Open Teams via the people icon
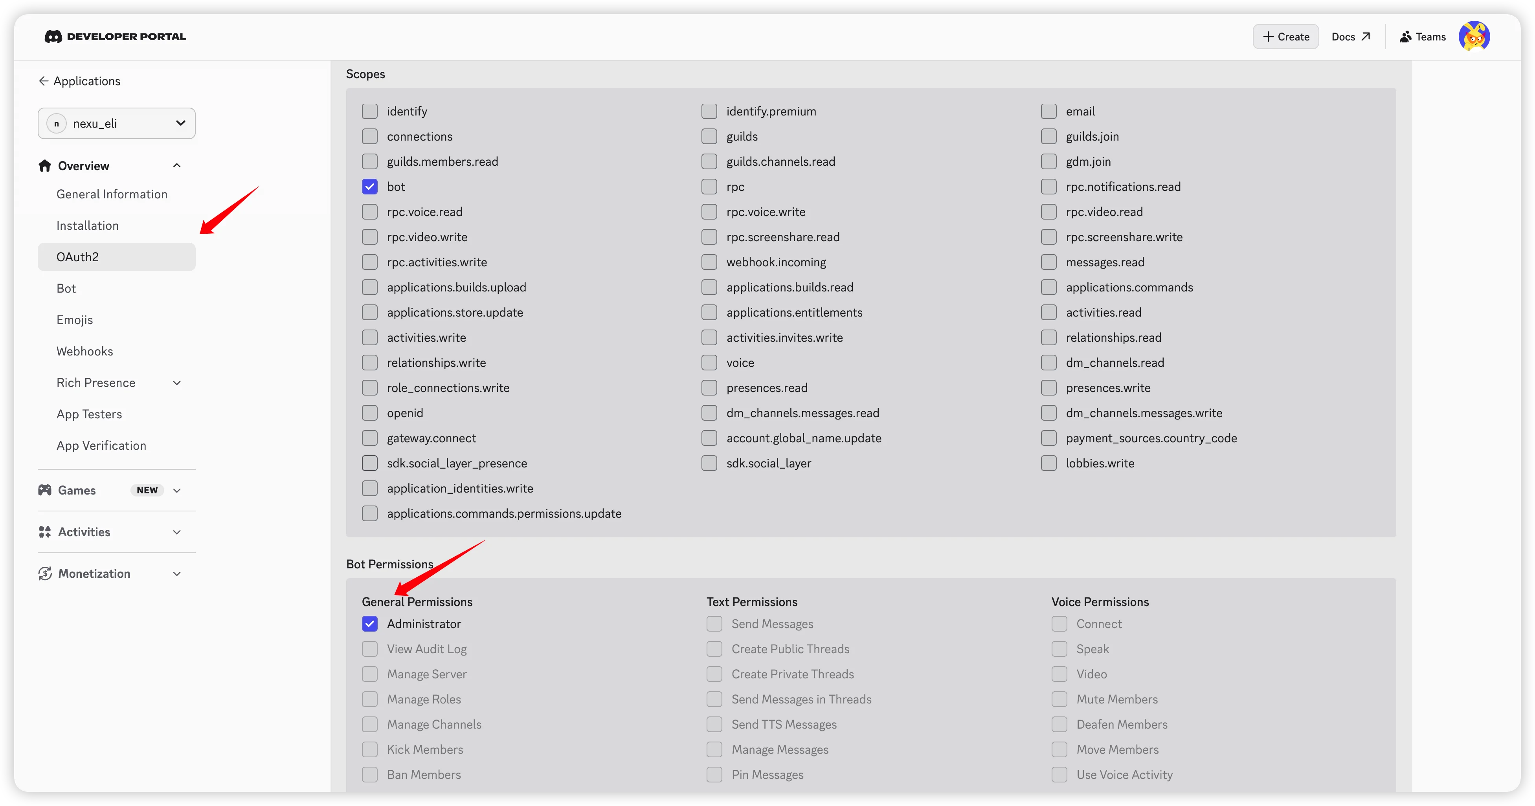1535x806 pixels. pos(1406,36)
